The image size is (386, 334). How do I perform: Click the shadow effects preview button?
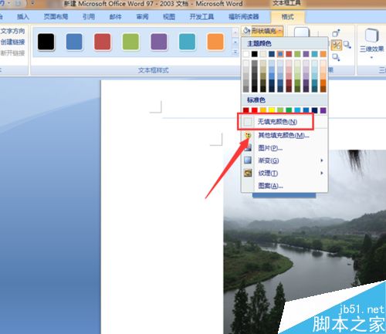302,32
